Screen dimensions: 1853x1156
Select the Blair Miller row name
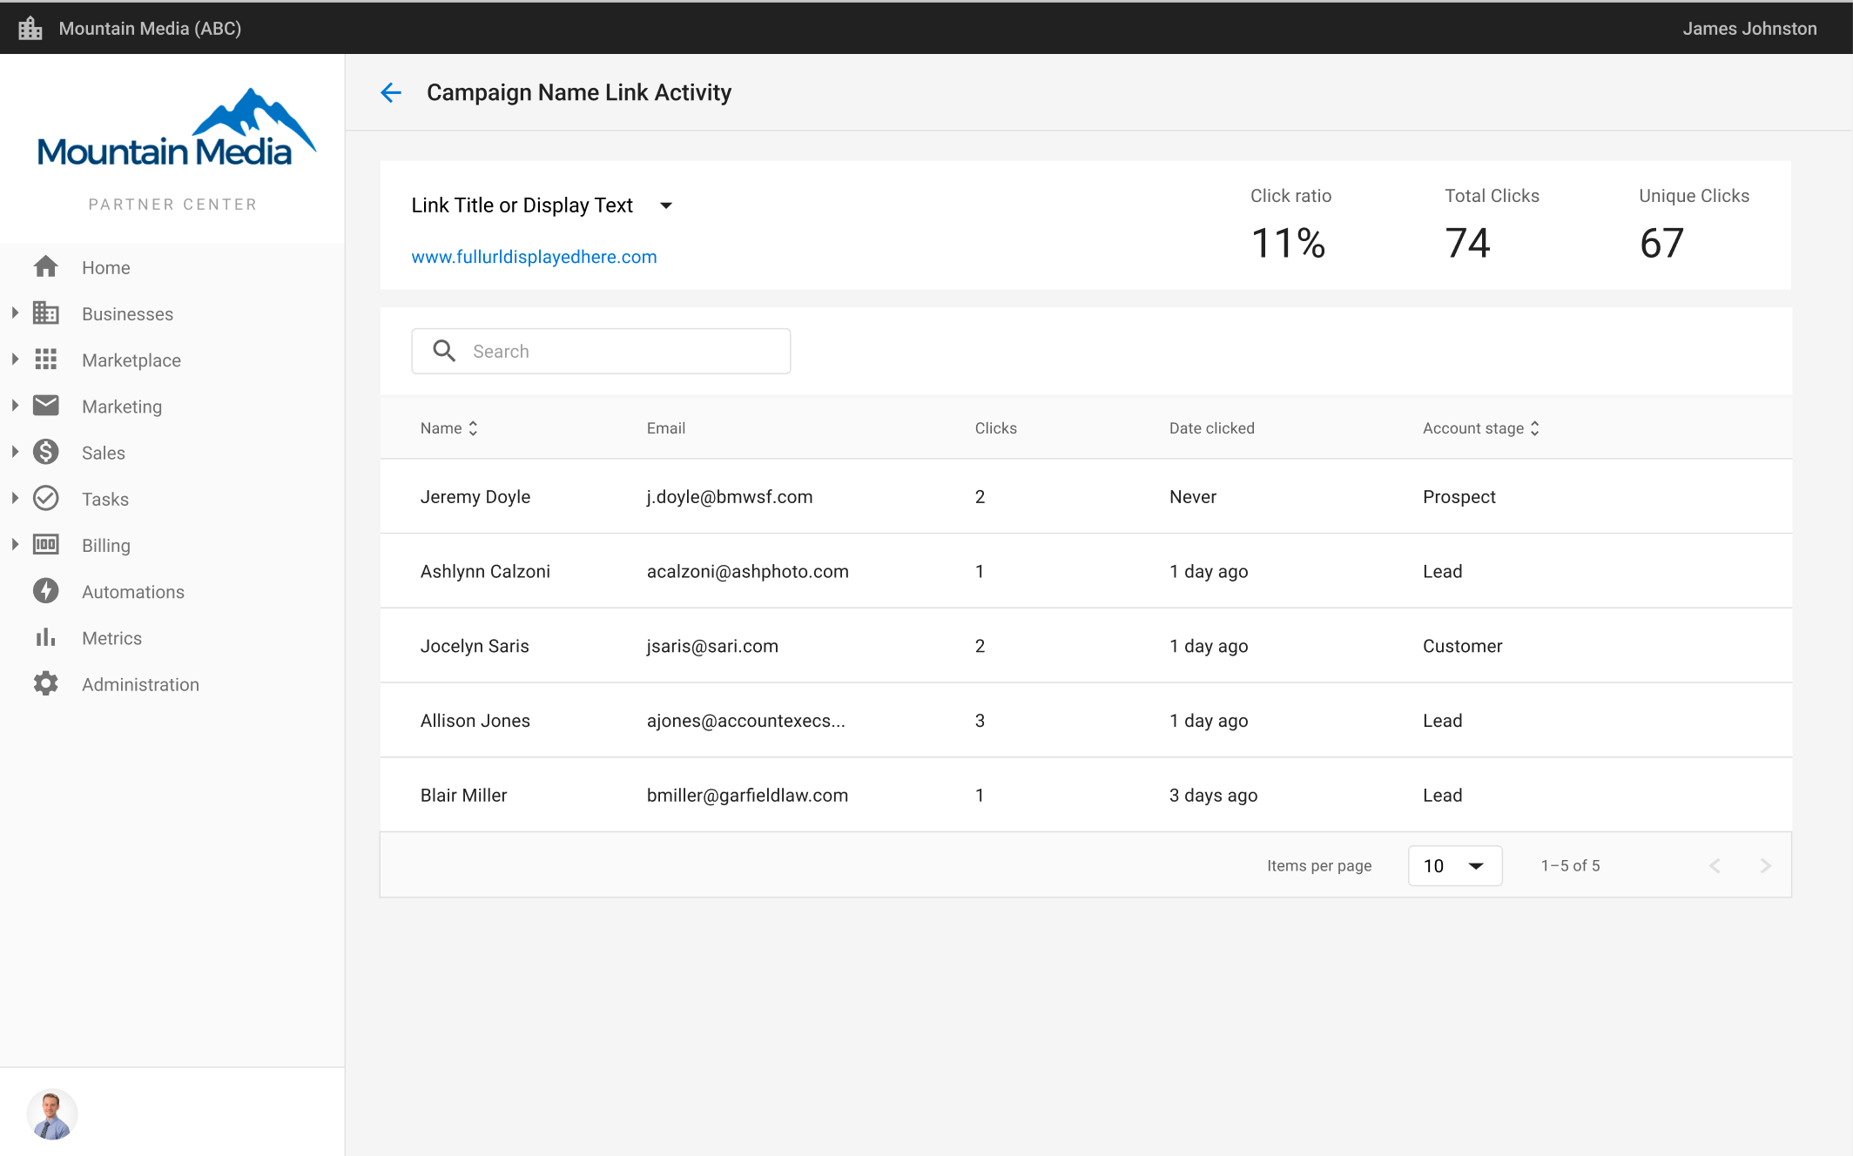click(x=463, y=796)
